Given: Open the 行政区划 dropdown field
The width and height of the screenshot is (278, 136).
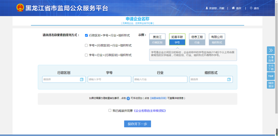Looking at the screenshot, I should (64, 80).
